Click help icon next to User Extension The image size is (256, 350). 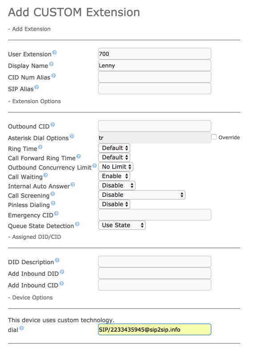click(54, 53)
